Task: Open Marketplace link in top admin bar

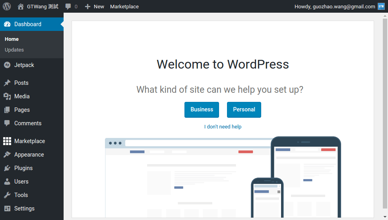Action: 124,7
